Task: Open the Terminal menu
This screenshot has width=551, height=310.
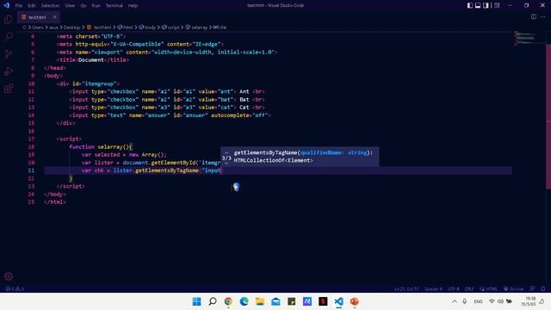Action: pyautogui.click(x=114, y=6)
